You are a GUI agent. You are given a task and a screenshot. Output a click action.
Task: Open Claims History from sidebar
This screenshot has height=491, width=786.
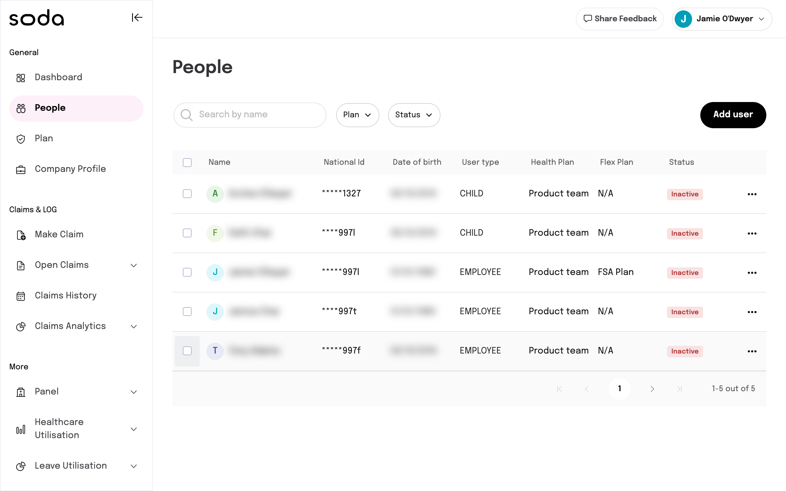coord(76,296)
